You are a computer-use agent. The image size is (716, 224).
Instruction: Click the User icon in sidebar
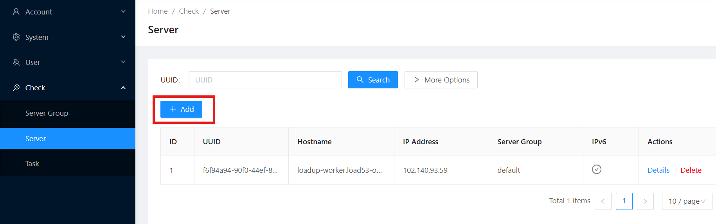tap(16, 62)
